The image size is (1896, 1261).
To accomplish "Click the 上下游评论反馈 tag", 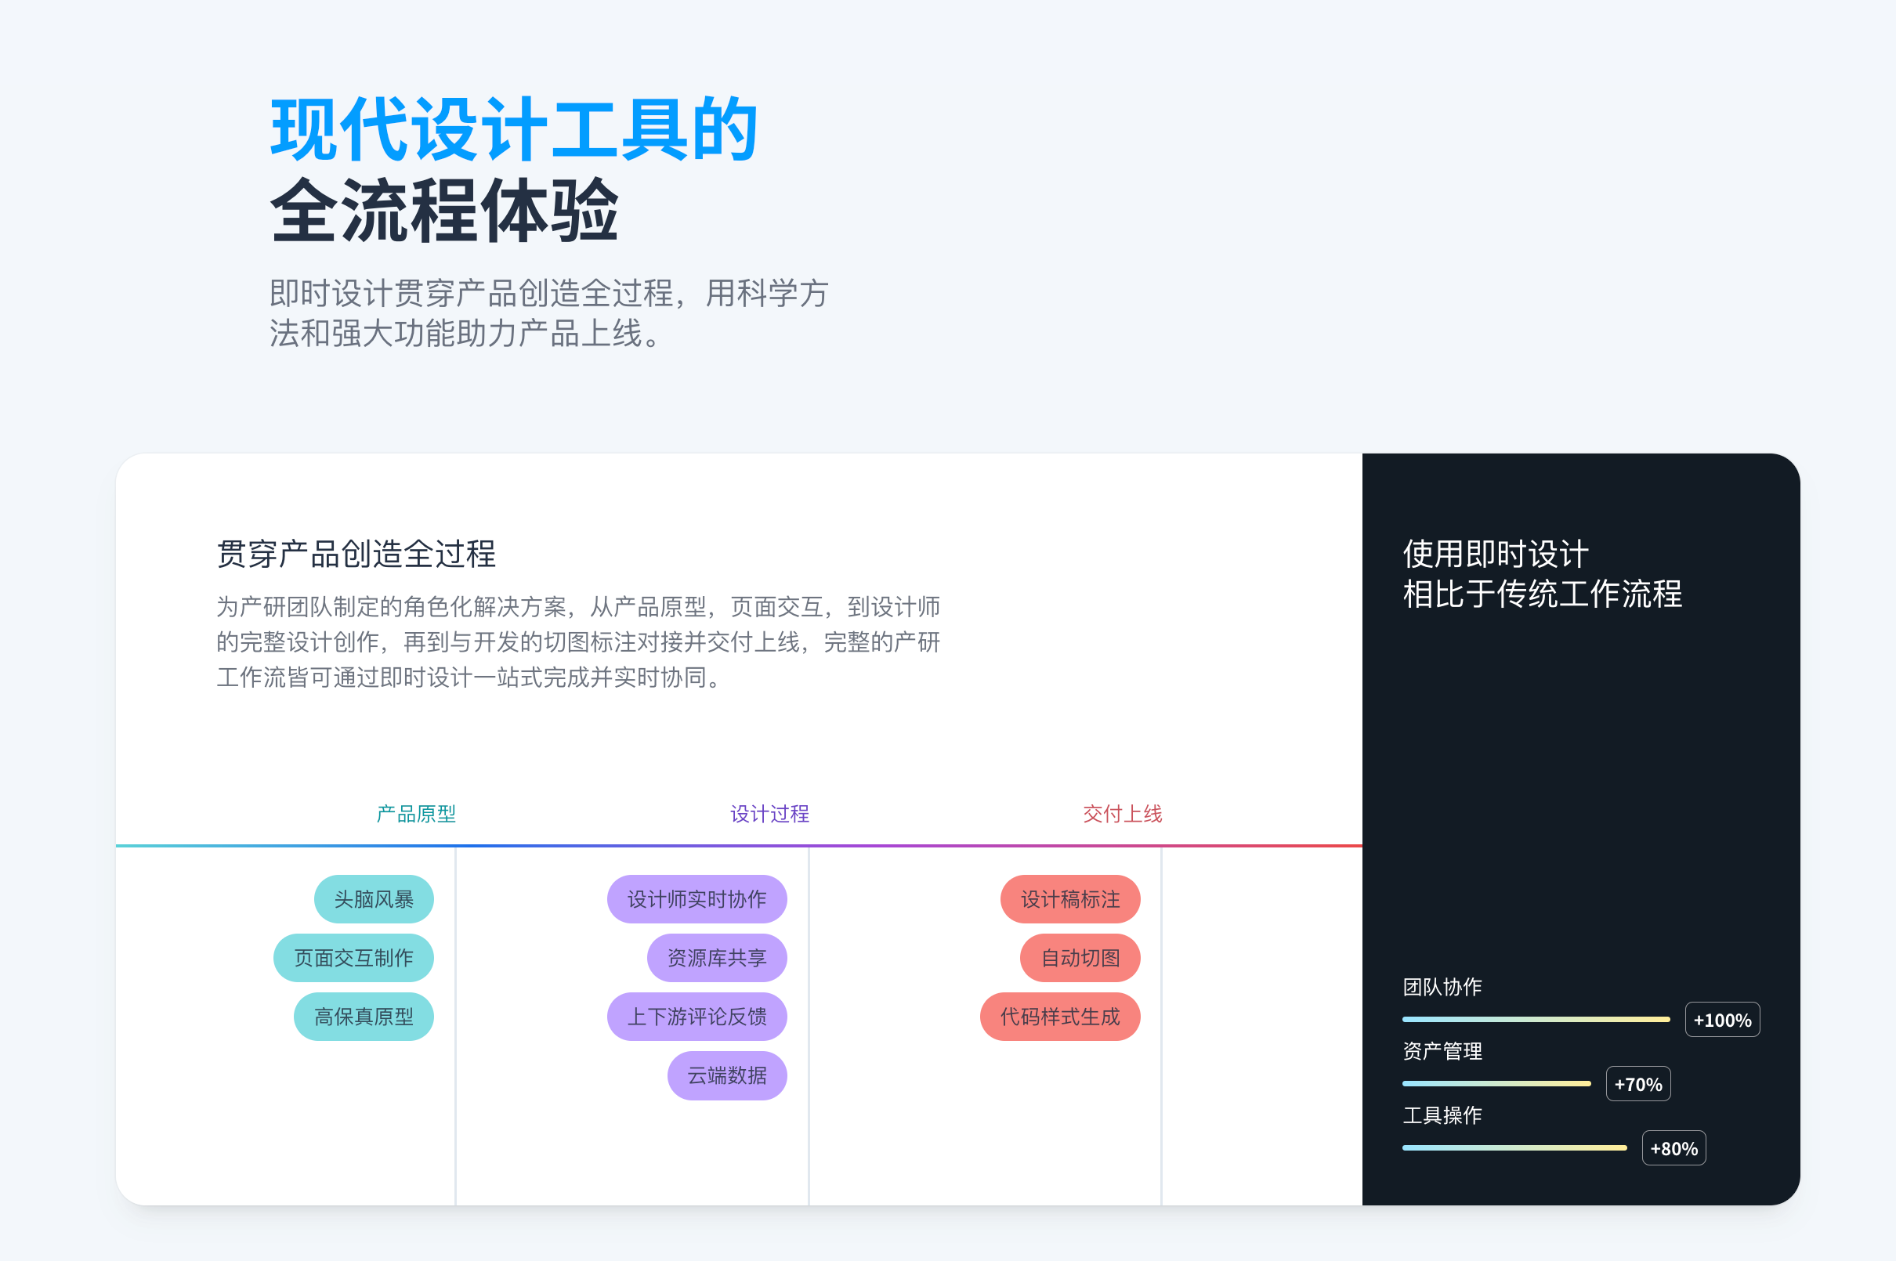I will 697,1017.
